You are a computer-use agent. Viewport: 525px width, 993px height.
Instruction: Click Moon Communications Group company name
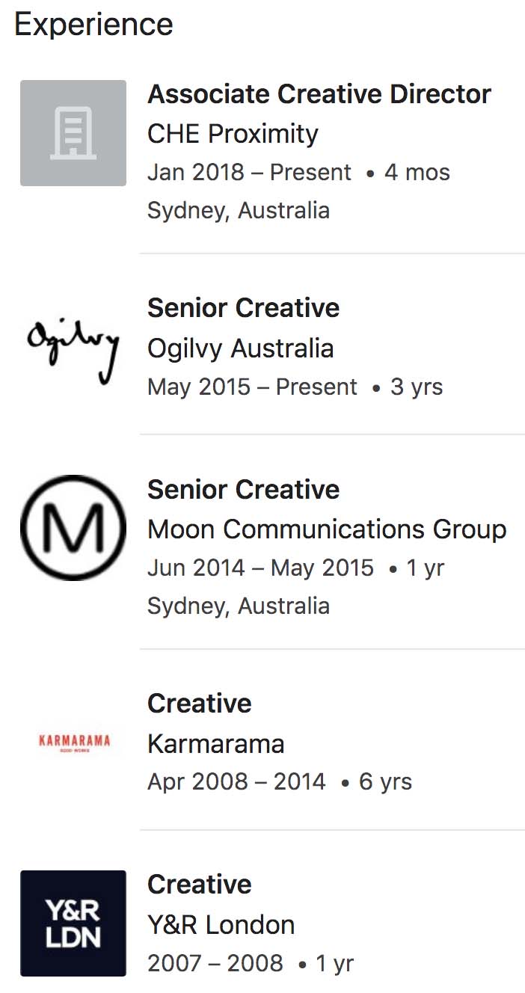point(327,529)
